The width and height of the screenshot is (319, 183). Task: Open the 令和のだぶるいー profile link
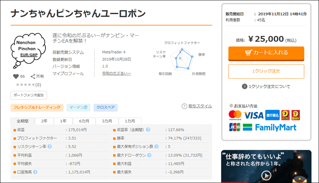[x=116, y=74]
